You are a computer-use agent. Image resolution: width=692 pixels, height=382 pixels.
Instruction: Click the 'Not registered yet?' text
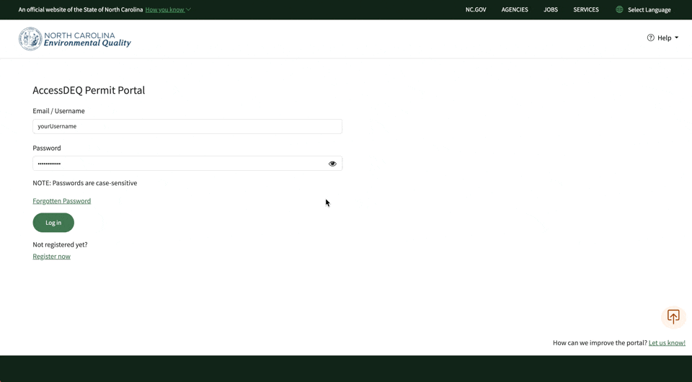point(60,244)
